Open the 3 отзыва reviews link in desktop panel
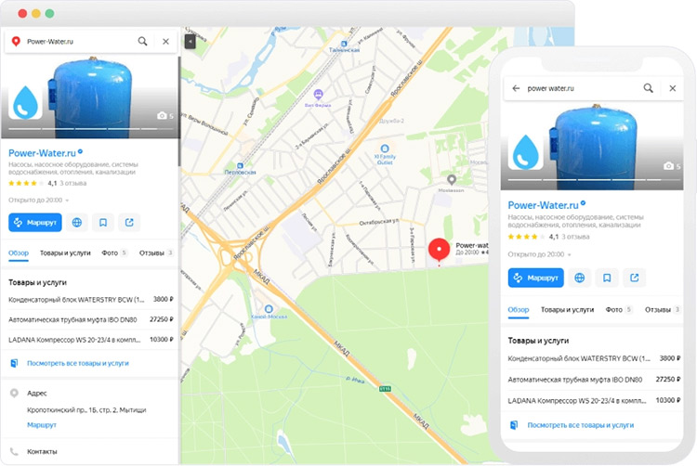This screenshot has height=466, width=697. pos(72,183)
